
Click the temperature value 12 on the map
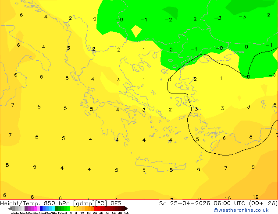coord(256,197)
